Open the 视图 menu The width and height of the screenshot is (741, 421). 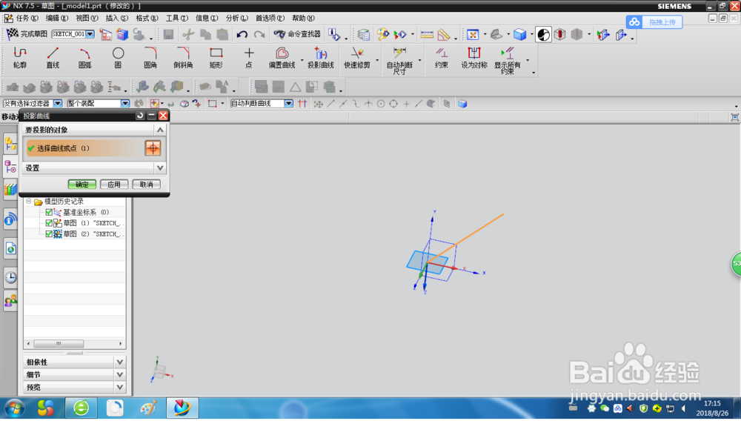[87, 18]
